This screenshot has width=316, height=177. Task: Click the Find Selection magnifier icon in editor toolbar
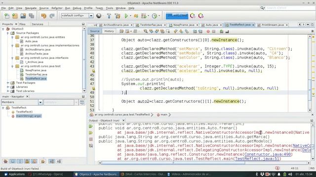[x=146, y=31]
